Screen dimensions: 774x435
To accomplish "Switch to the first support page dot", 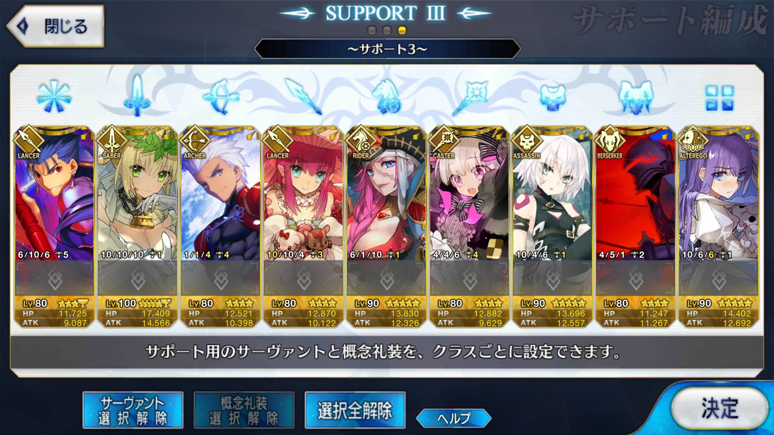I will coord(372,30).
